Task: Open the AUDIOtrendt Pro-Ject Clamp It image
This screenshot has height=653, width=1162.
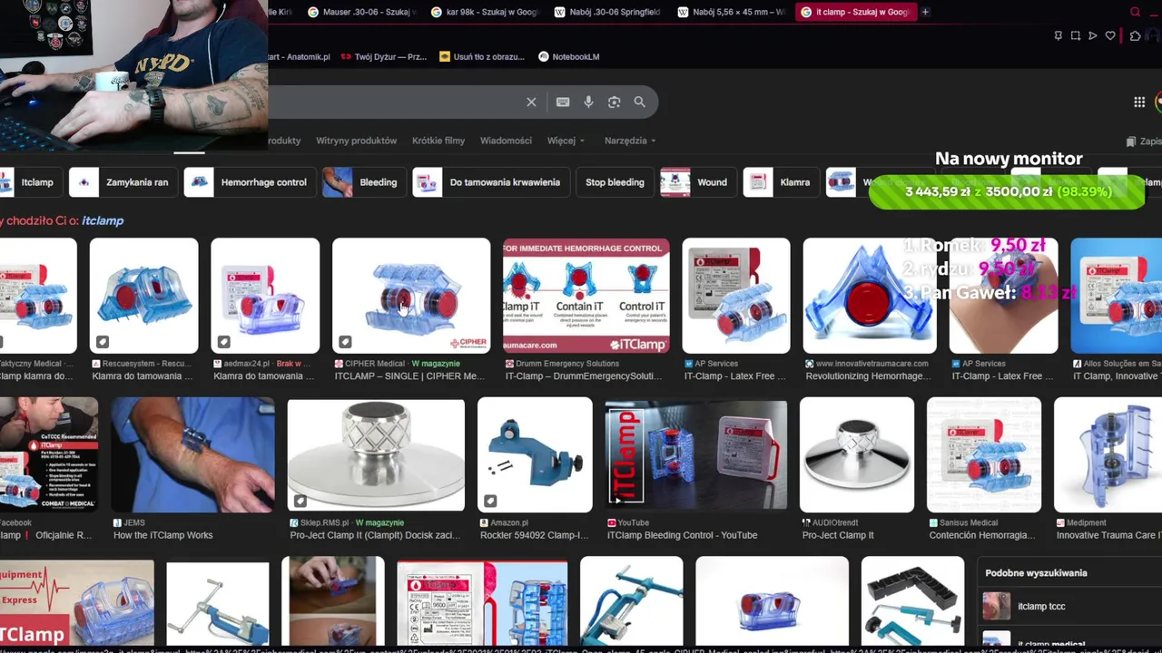Action: (x=857, y=454)
